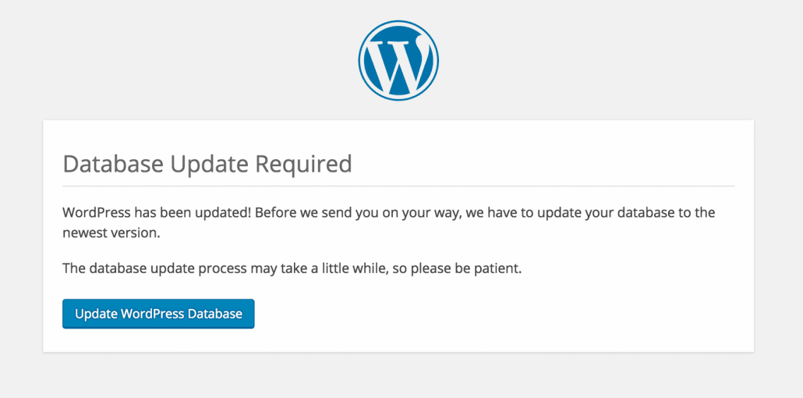
Task: Click the word 'Update' in the heading
Action: point(210,164)
